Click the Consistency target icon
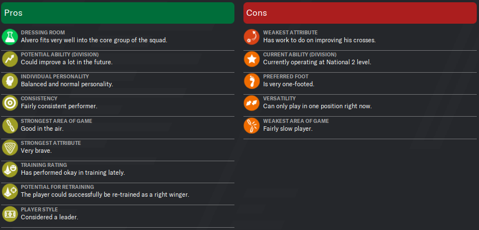This screenshot has height=230, width=479. click(x=10, y=103)
